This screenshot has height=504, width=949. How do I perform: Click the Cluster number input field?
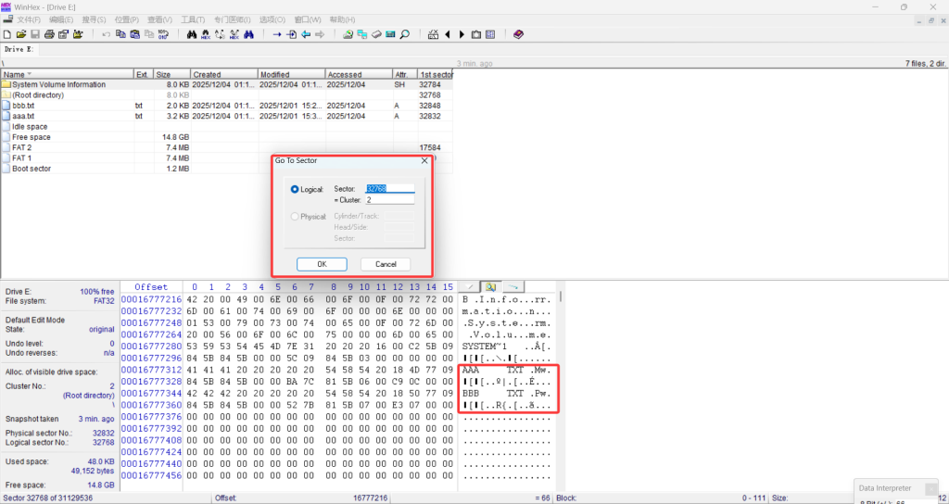pyautogui.click(x=389, y=199)
